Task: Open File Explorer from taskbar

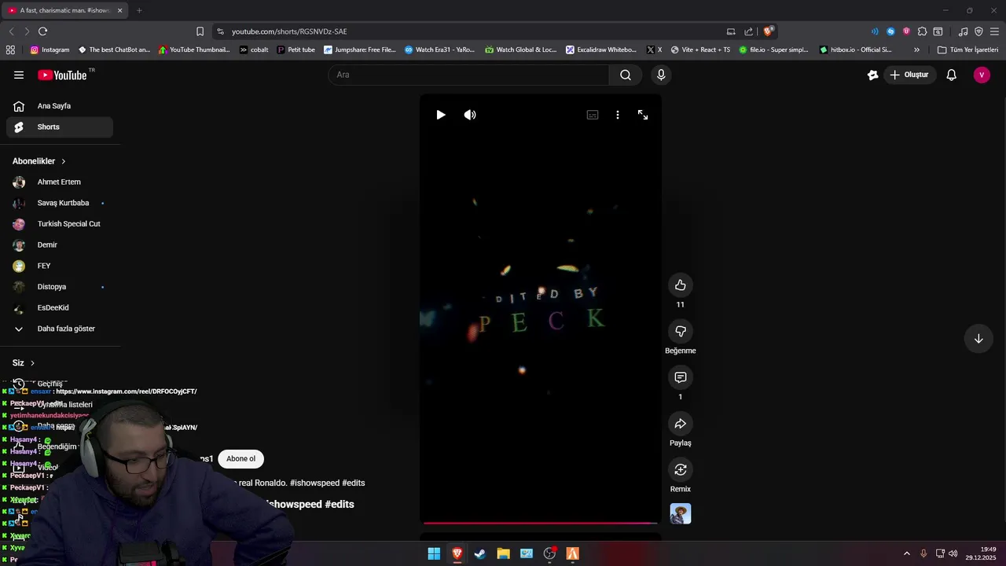Action: 503,553
